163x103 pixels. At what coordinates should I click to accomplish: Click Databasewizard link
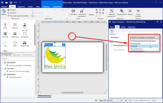[x=15, y=77]
